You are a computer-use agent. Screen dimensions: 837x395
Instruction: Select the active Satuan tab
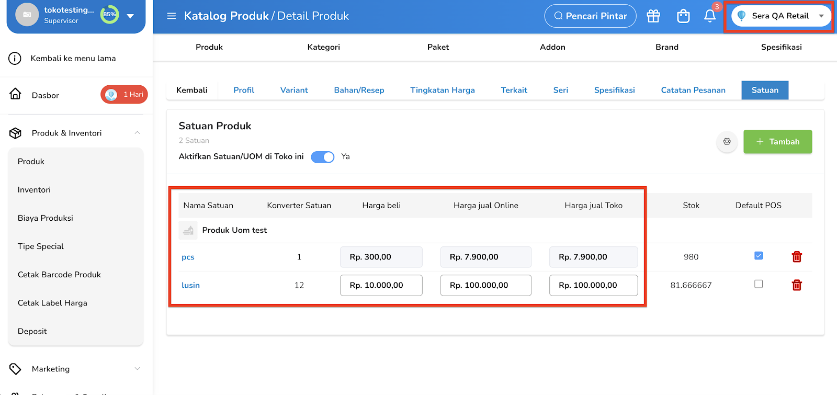point(765,90)
